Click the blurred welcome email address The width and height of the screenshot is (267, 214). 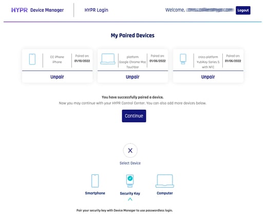pyautogui.click(x=210, y=10)
